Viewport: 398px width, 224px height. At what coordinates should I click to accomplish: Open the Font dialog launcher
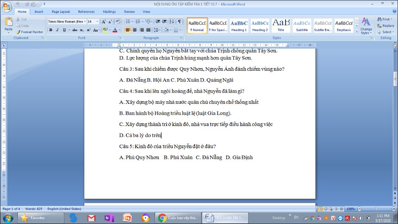119,38
